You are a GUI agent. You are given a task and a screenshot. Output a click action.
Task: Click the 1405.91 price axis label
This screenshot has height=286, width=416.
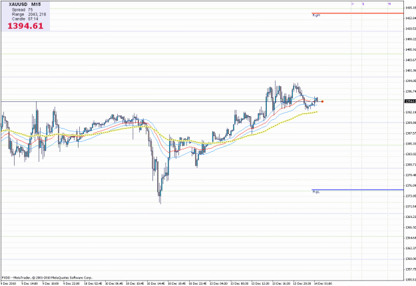(x=411, y=49)
